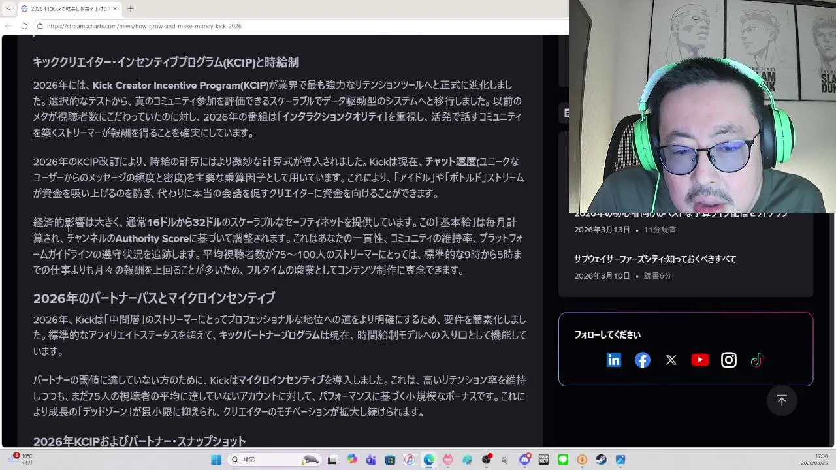Open Microsoft Teams from taskbar
This screenshot has height=470, width=836.
371,460
